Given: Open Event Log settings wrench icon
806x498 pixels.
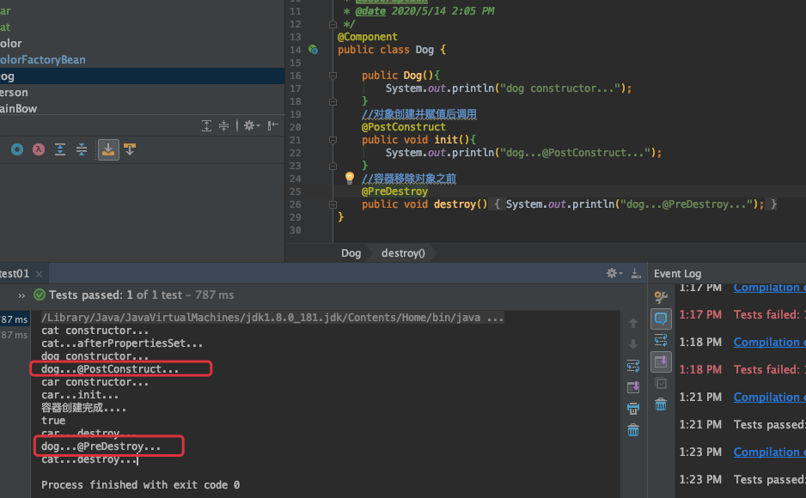Looking at the screenshot, I should tap(661, 297).
